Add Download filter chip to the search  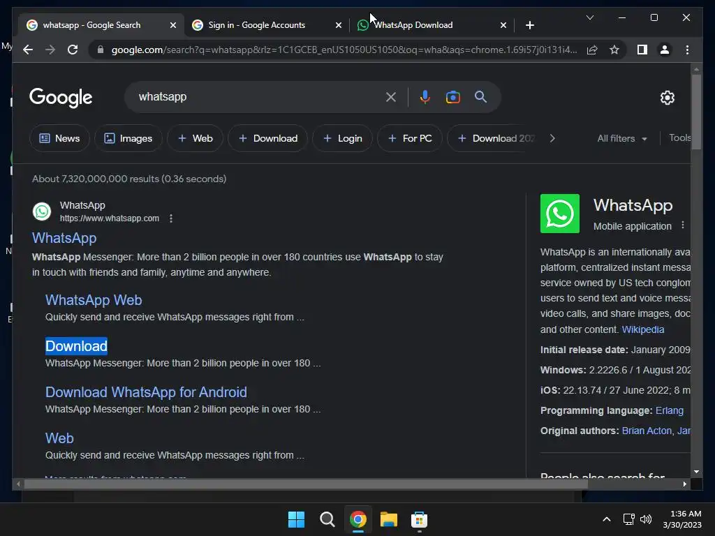point(267,138)
